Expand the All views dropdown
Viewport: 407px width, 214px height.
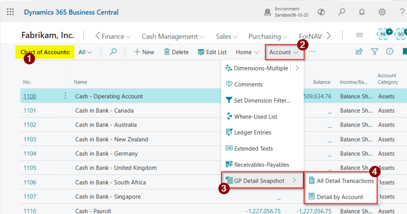click(85, 52)
